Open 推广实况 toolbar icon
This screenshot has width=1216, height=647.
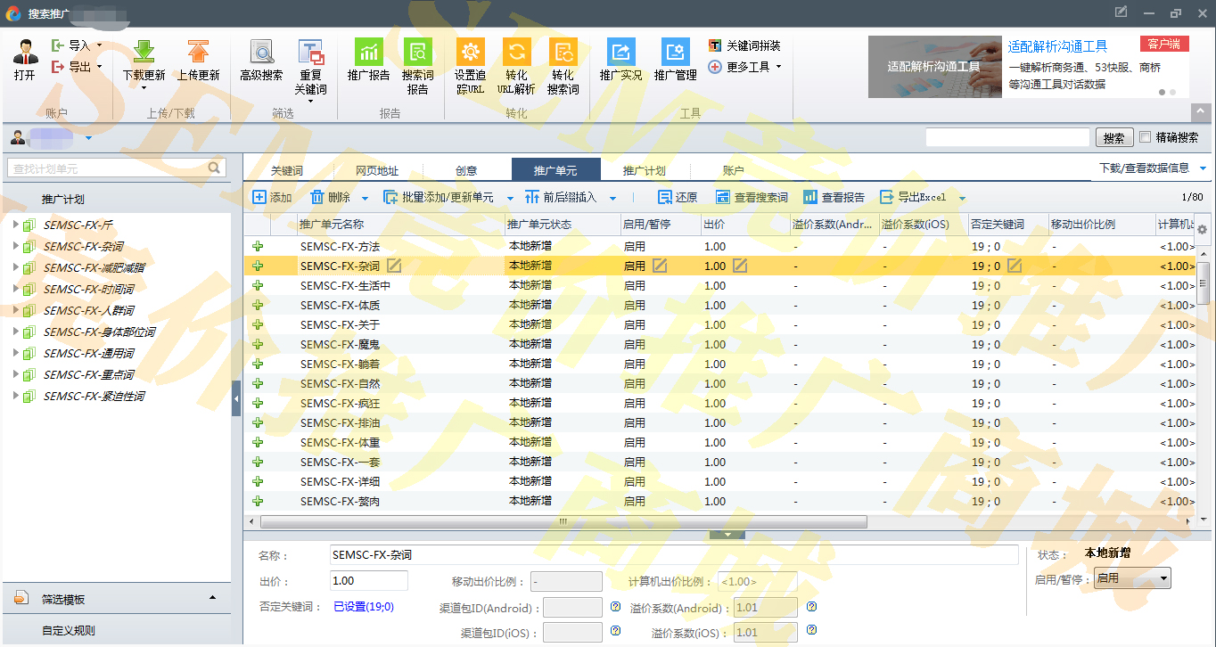(620, 52)
